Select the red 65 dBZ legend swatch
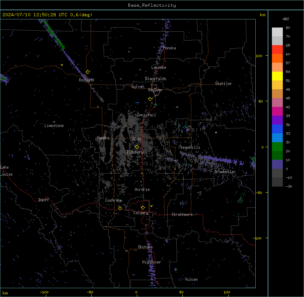The height and width of the screenshot is (297, 304). (277, 49)
